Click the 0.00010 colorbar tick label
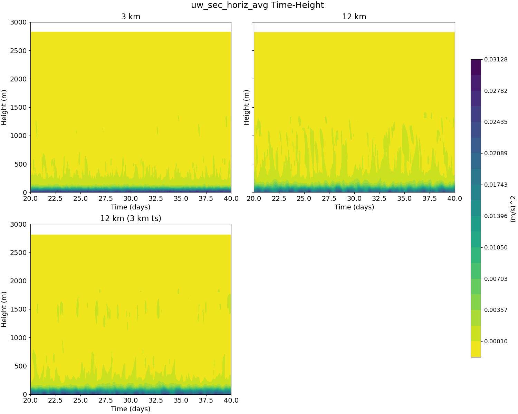This screenshot has width=518, height=414. (496, 341)
